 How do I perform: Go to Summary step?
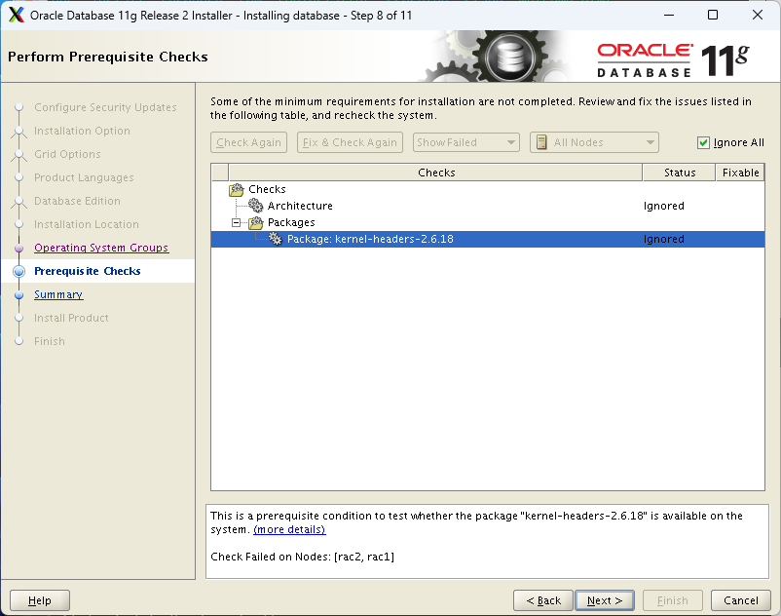[58, 294]
